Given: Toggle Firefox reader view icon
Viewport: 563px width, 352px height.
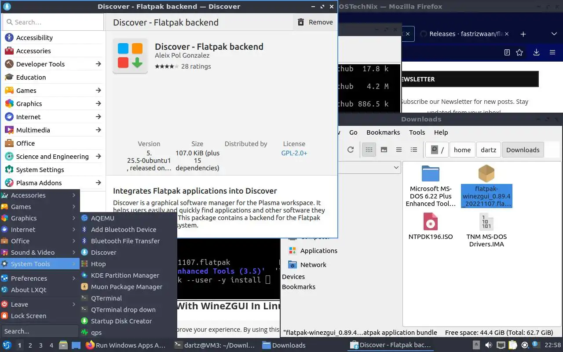Looking at the screenshot, I should (x=507, y=52).
